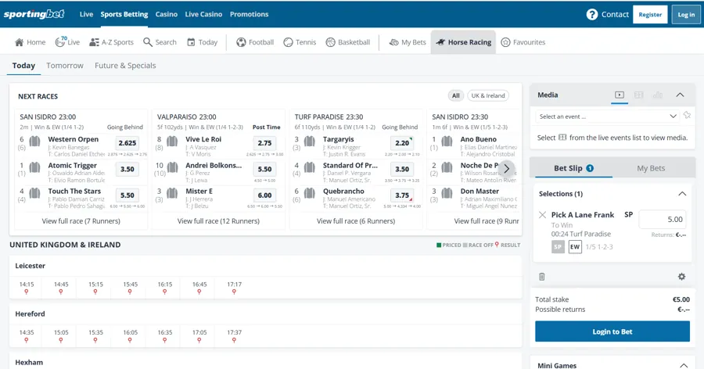This screenshot has width=704, height=369.
Task: Collapse the Selections section
Action: click(681, 194)
